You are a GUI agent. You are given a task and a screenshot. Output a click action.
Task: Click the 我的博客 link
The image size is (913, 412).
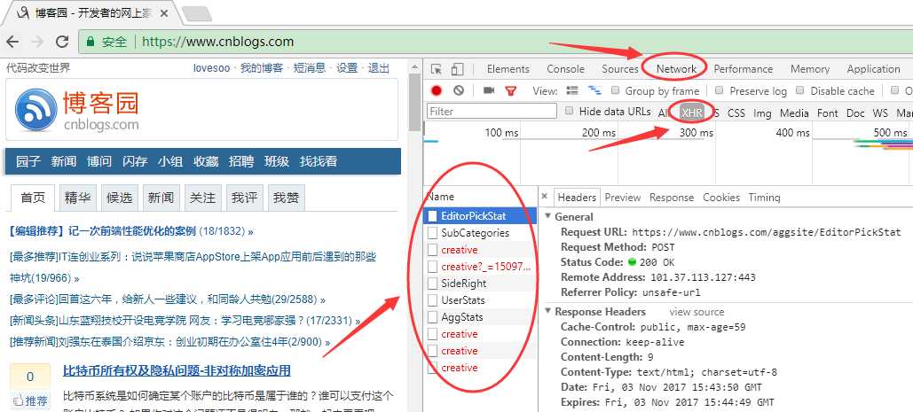[x=262, y=68]
